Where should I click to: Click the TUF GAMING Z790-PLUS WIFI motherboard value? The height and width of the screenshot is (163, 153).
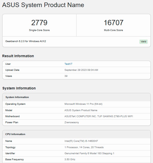tap(99, 116)
